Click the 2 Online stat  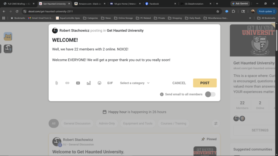click(260, 105)
